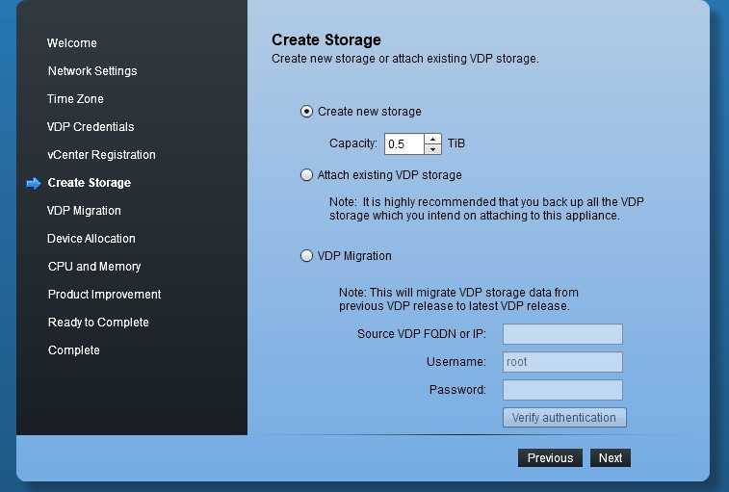Open the Network Settings step

tap(92, 71)
